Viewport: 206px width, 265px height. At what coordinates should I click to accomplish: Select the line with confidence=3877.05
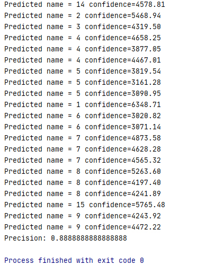(83, 49)
